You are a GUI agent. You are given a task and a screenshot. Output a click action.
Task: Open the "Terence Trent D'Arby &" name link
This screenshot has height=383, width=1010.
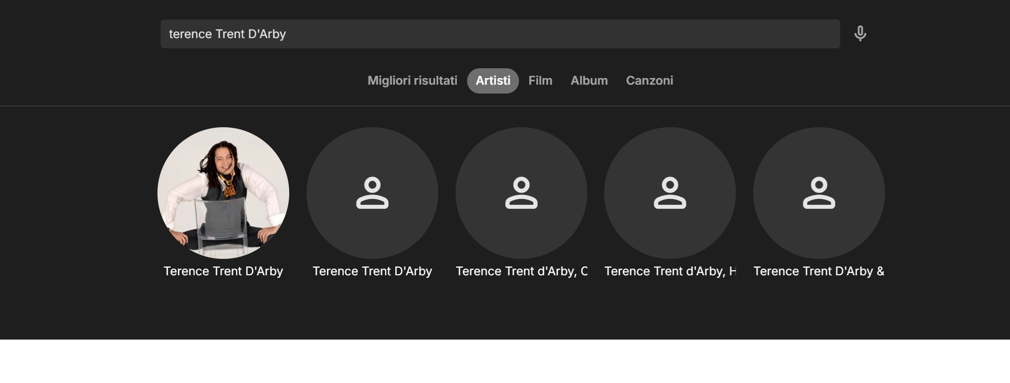pos(819,271)
